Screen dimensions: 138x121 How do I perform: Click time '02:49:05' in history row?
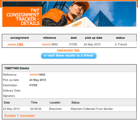(x=36, y=109)
